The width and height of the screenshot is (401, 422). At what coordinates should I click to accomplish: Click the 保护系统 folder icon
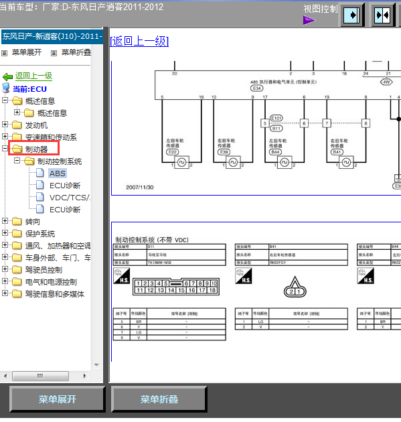[x=17, y=233]
